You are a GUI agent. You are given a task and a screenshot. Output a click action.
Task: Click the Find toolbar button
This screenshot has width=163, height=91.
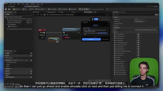pos(32,9)
